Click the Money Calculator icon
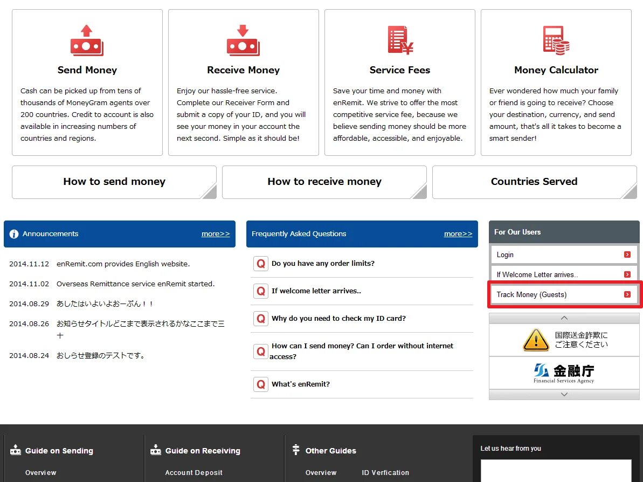The image size is (643, 482). (556, 40)
